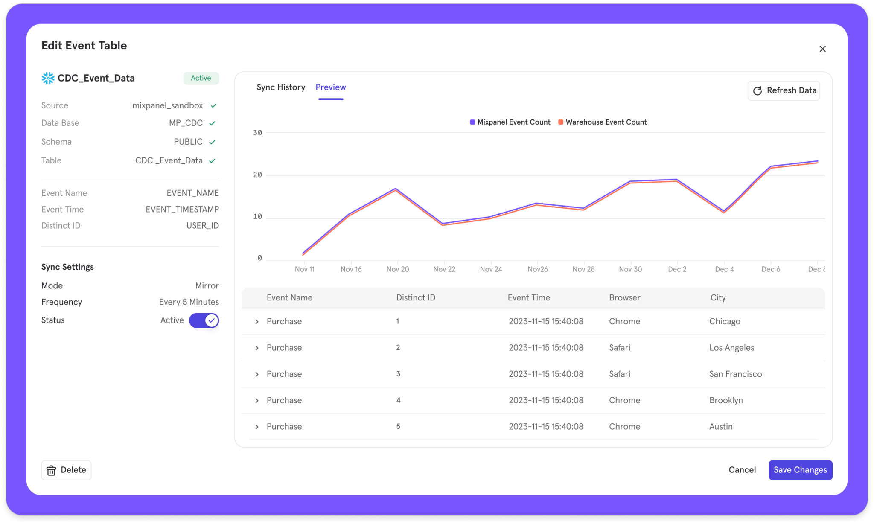Expand the Purchase row for Austin
This screenshot has height=524, width=874.
(x=257, y=427)
